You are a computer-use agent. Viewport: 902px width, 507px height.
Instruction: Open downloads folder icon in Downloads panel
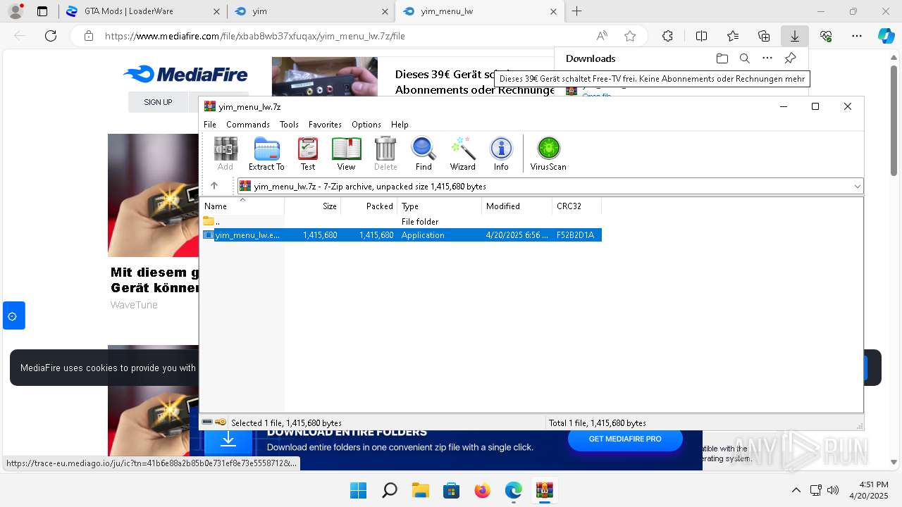coord(722,58)
